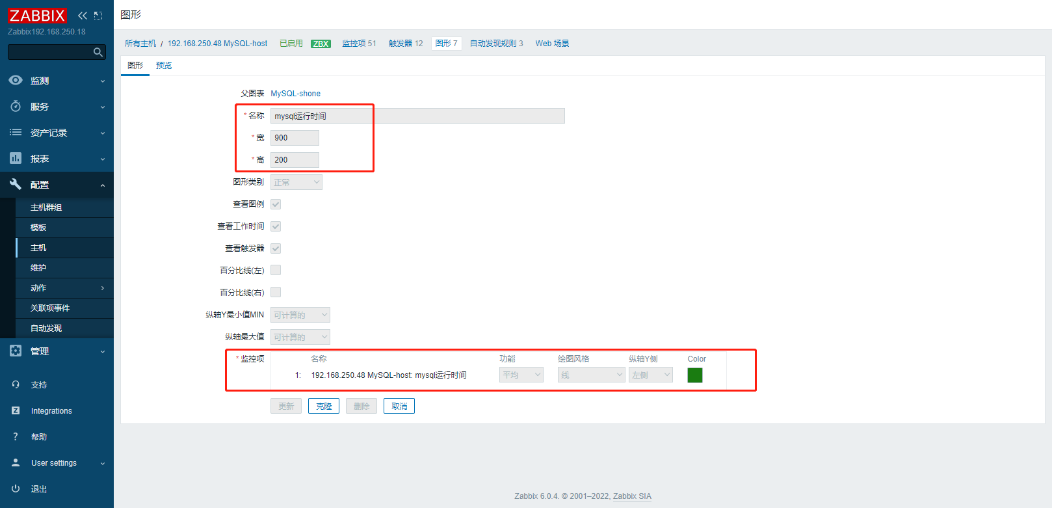Viewport: 1052px width, 508px height.
Task: Open the 纵轴最大值 dropdown
Action: pos(300,337)
